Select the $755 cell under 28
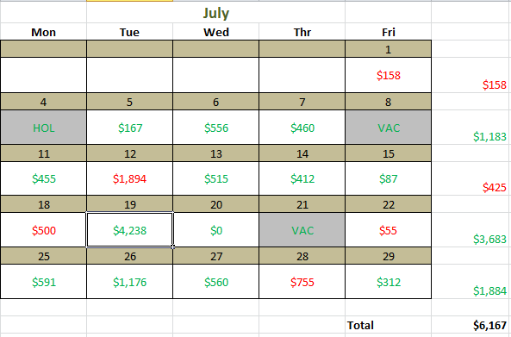 pos(302,282)
